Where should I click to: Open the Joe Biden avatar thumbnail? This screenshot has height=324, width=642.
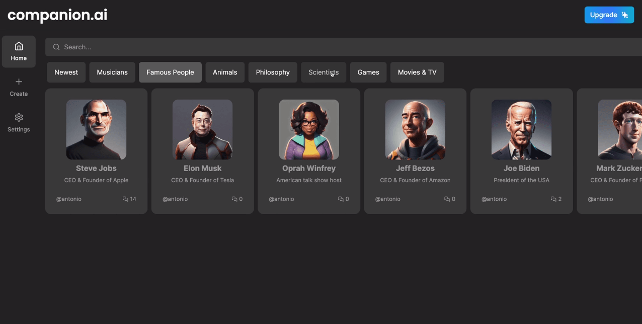[521, 129]
